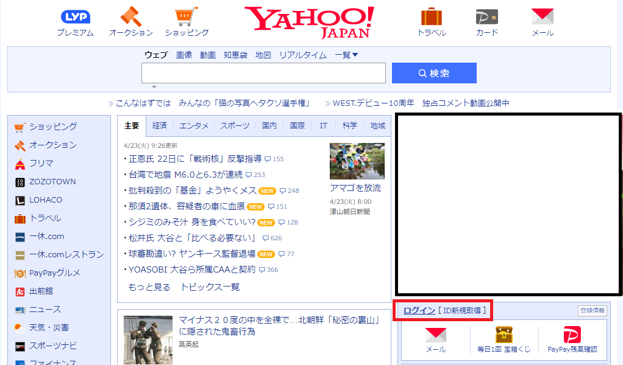Open the PayPay残高確認 icon
The width and height of the screenshot is (623, 365).
click(572, 335)
